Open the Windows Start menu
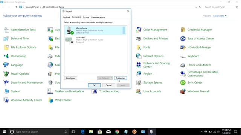 tap(4, 132)
